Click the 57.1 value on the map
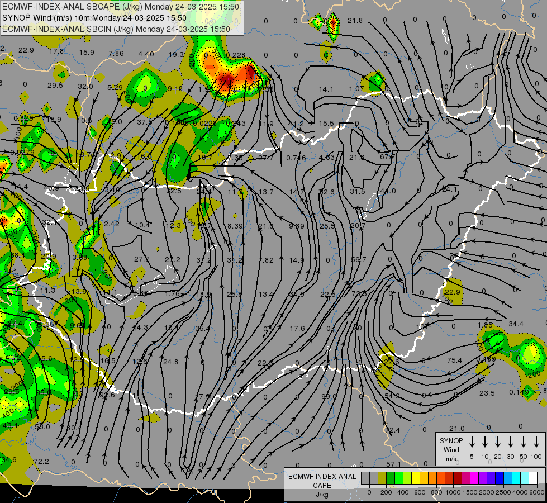 393,464
